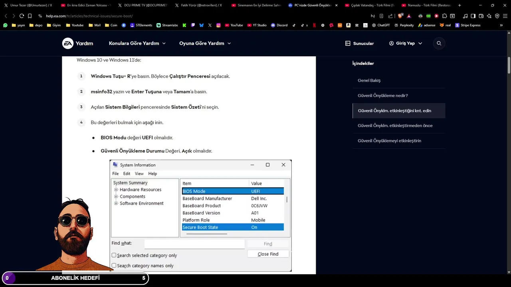Open the Amazon bookmark icon
511x287 pixels.
click(348, 25)
